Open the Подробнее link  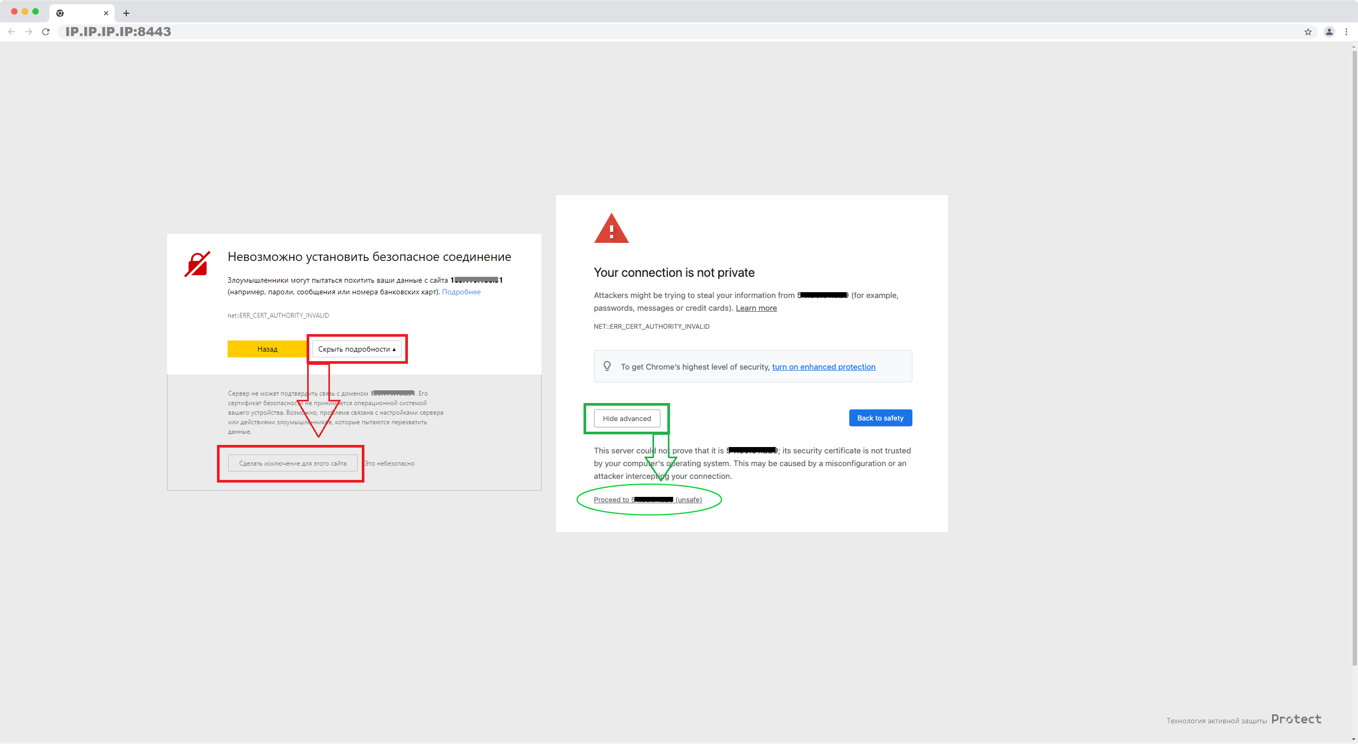(x=461, y=292)
